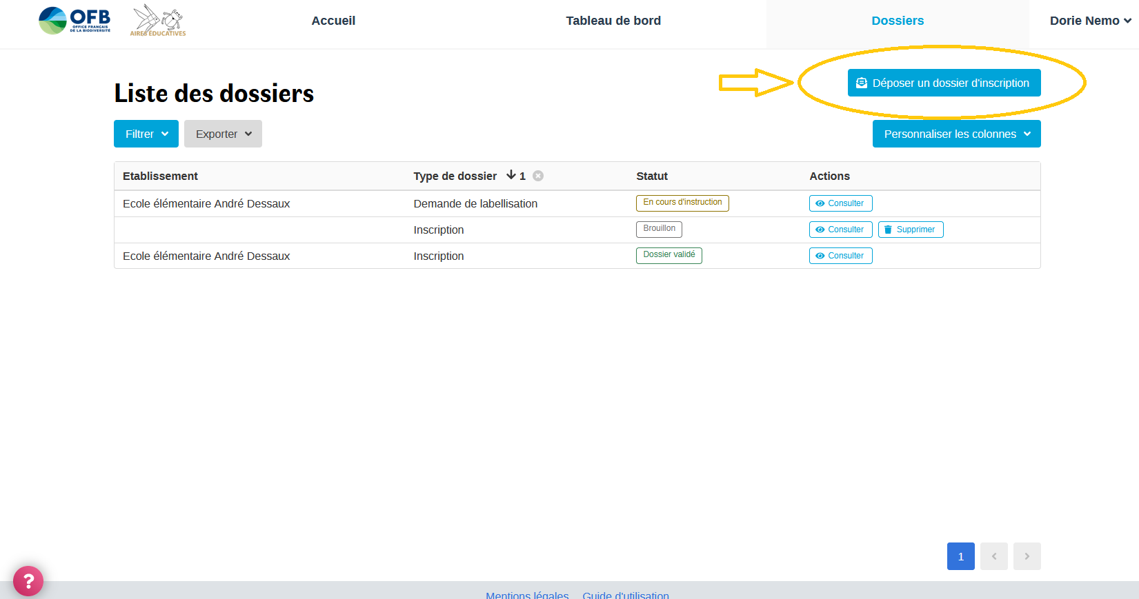Click Déposer un dossier d'inscription
The image size is (1139, 599).
[x=944, y=83]
